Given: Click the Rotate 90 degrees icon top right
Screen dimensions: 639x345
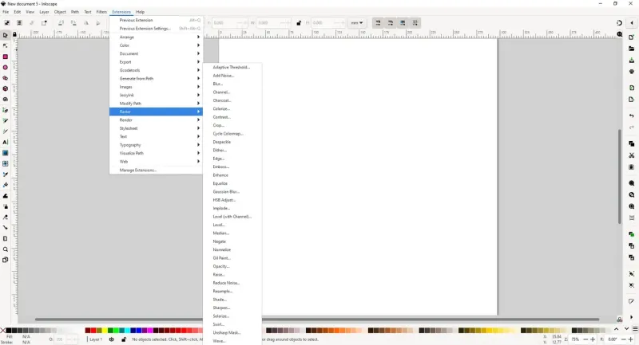Looking at the screenshot, I should click(619, 23).
